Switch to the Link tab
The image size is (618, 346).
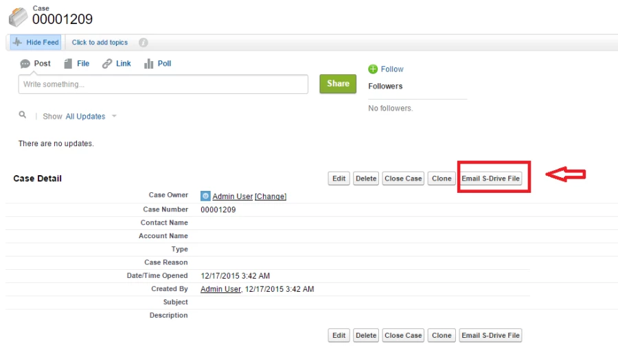pos(117,64)
